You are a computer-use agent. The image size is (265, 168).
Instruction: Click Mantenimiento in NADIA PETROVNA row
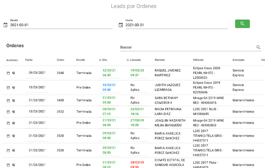coord(243,111)
